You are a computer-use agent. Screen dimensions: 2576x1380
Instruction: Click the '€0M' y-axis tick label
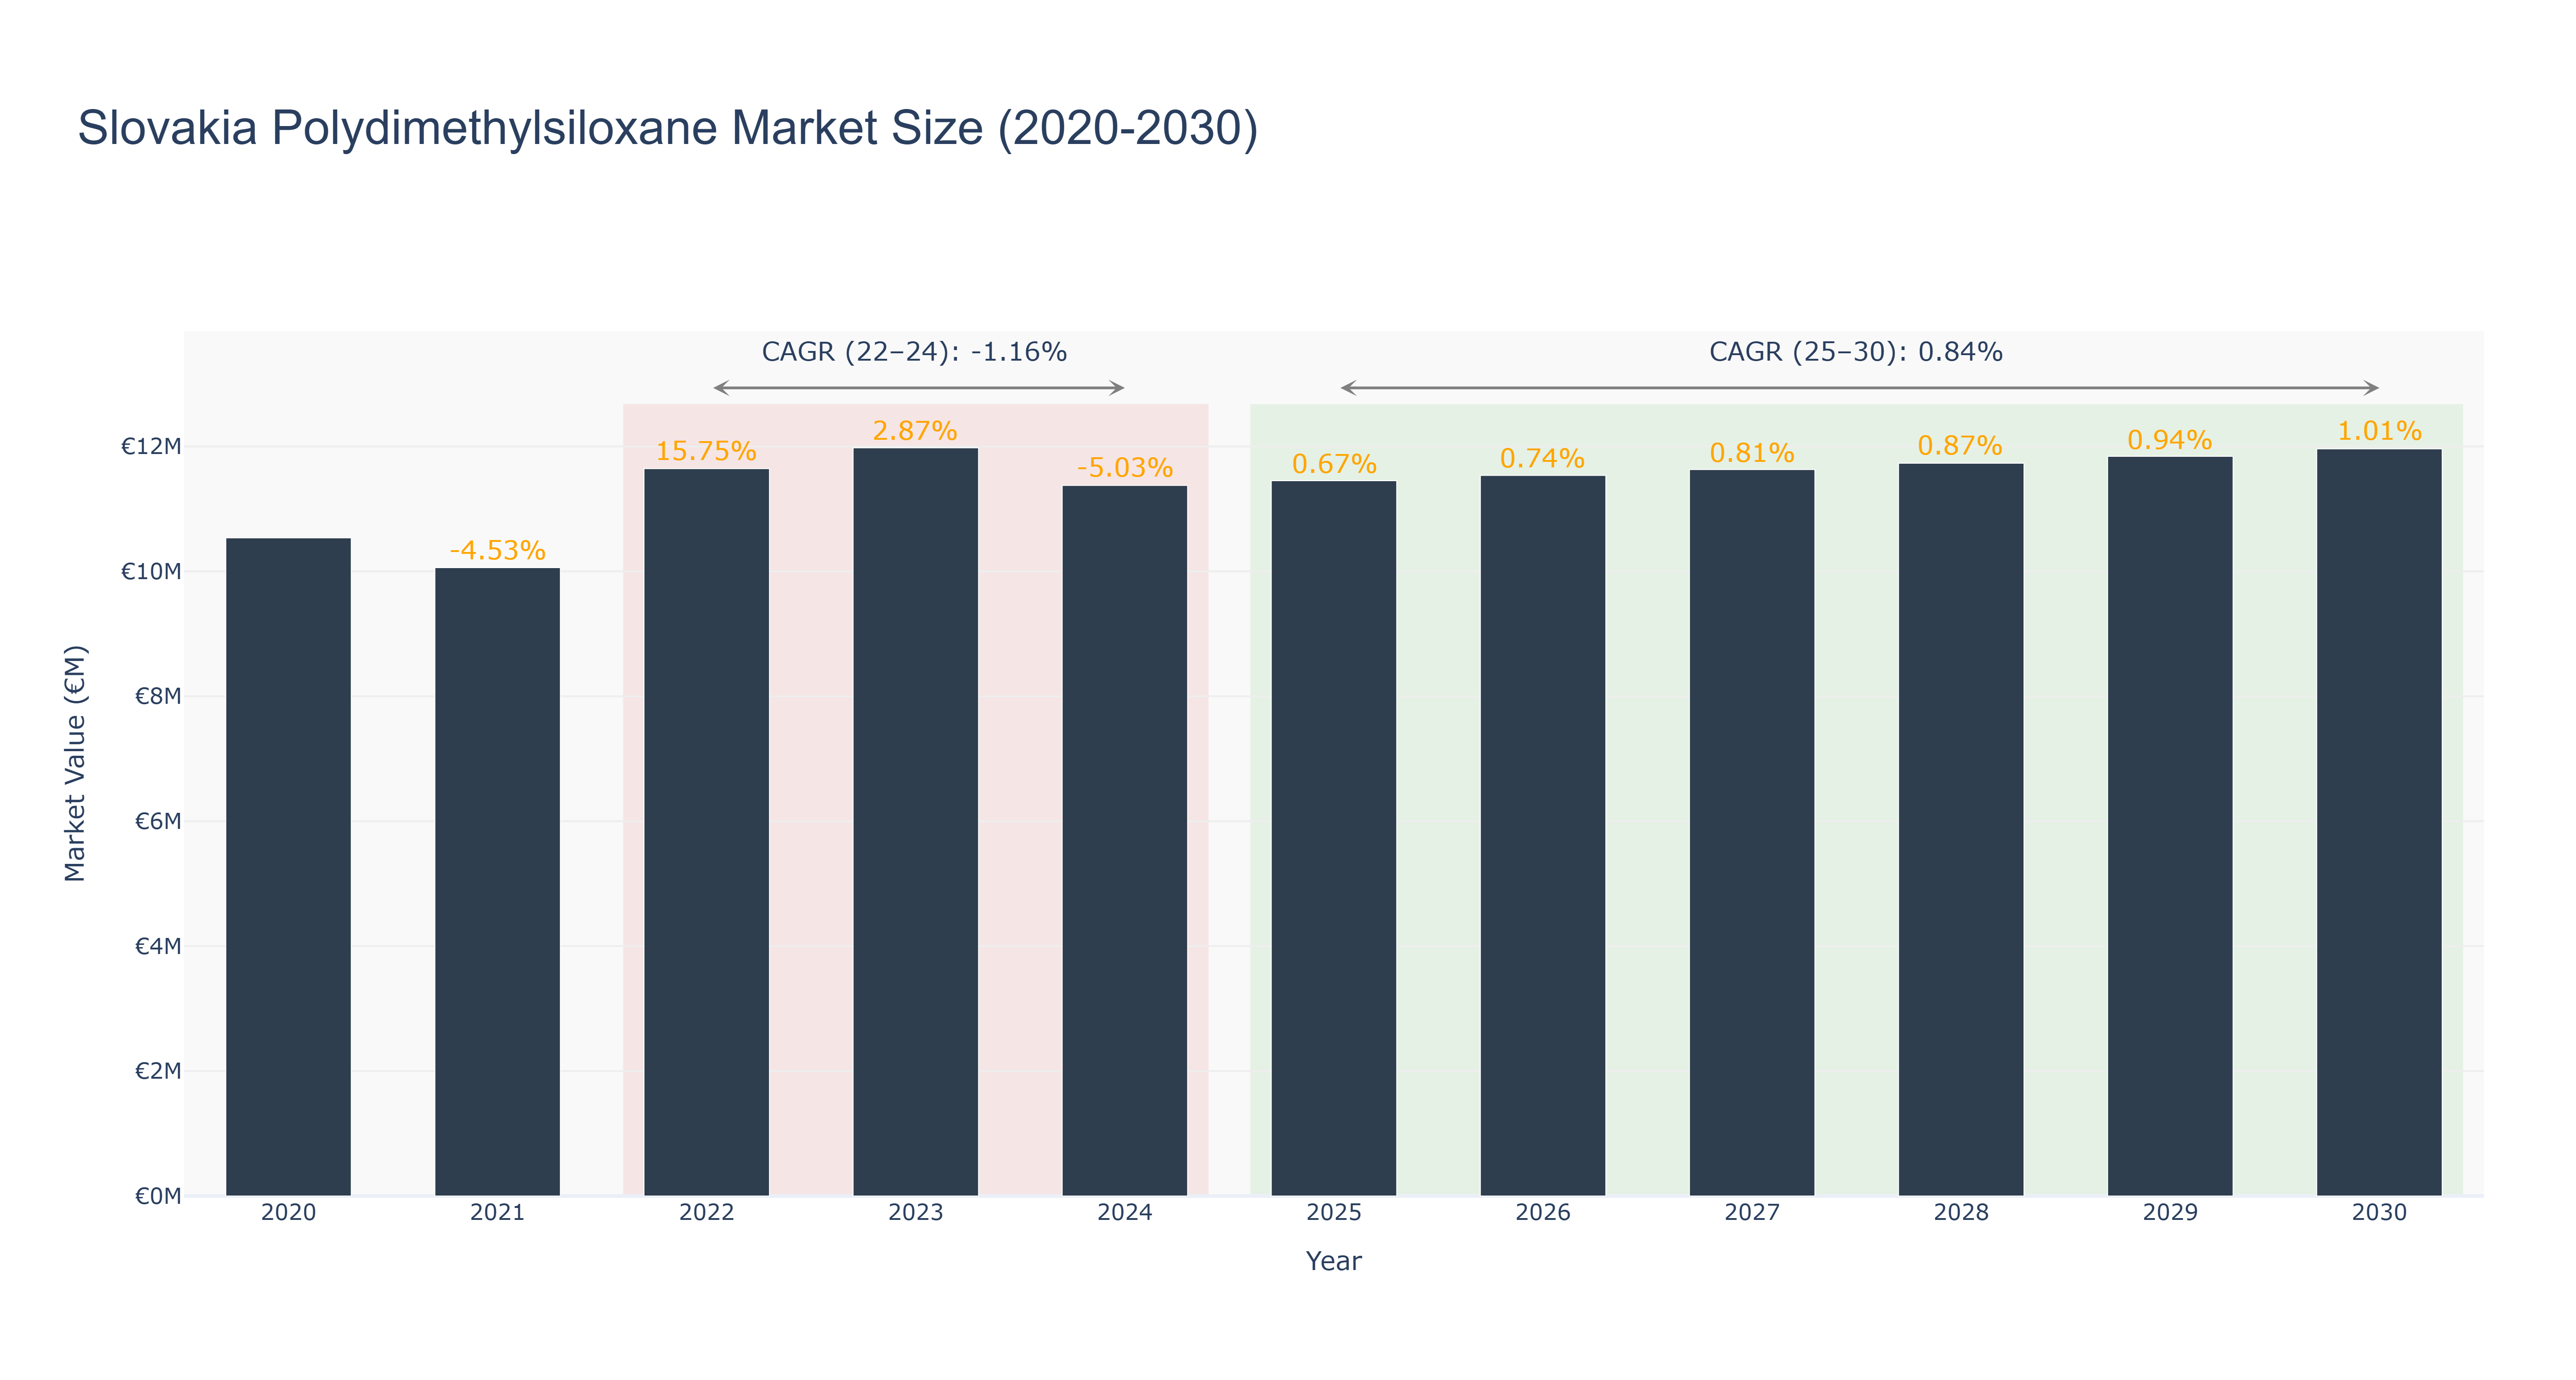pyautogui.click(x=158, y=1197)
